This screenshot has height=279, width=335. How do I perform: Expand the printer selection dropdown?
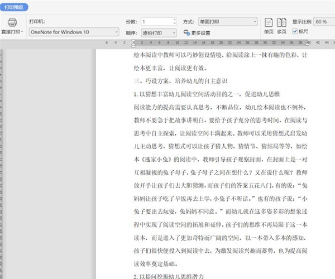click(116, 32)
